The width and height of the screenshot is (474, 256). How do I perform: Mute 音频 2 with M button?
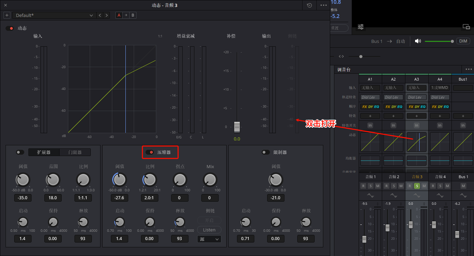pos(401,186)
